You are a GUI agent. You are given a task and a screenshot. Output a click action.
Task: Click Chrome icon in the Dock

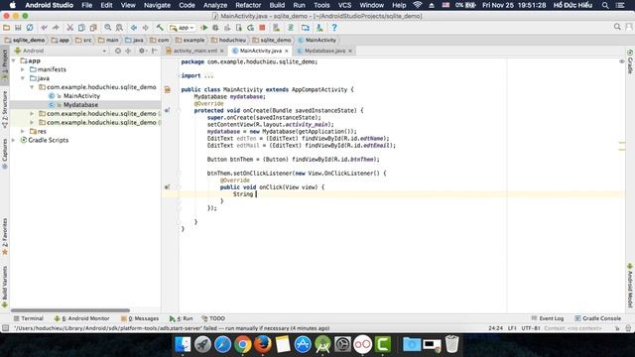[x=242, y=344]
